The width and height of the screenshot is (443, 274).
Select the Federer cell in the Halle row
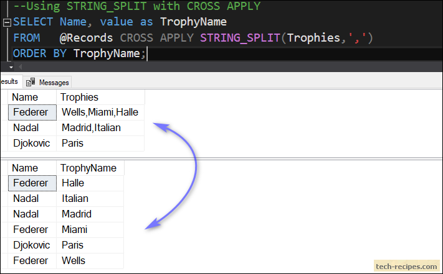[32, 183]
